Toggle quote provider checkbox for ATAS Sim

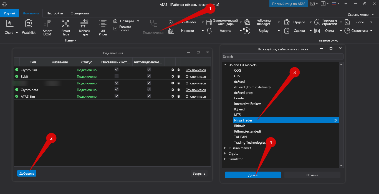pos(117,96)
